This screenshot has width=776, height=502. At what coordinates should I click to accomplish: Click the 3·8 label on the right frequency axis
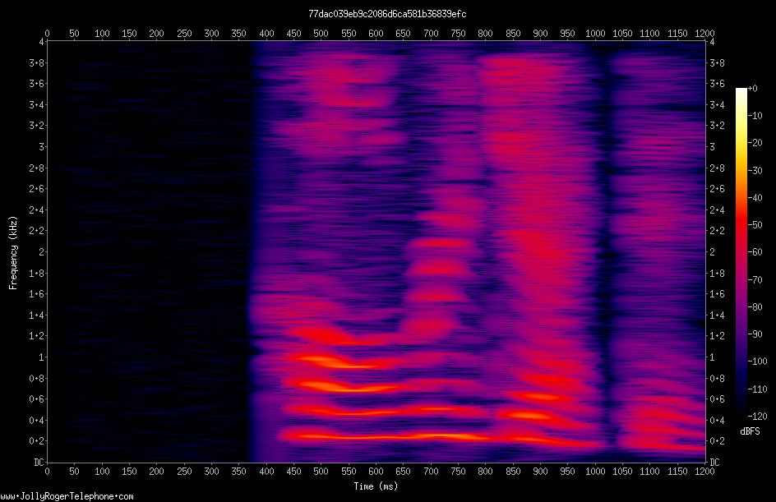click(717, 62)
